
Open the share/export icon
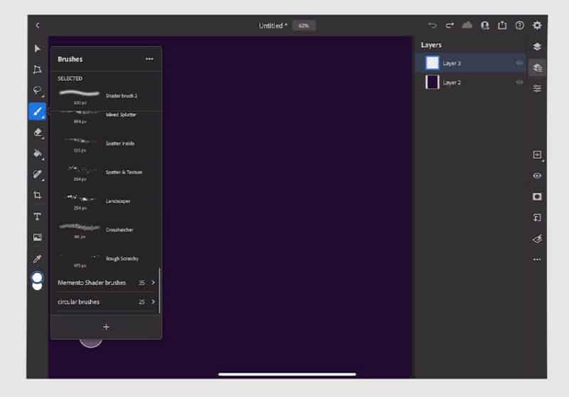(x=502, y=25)
